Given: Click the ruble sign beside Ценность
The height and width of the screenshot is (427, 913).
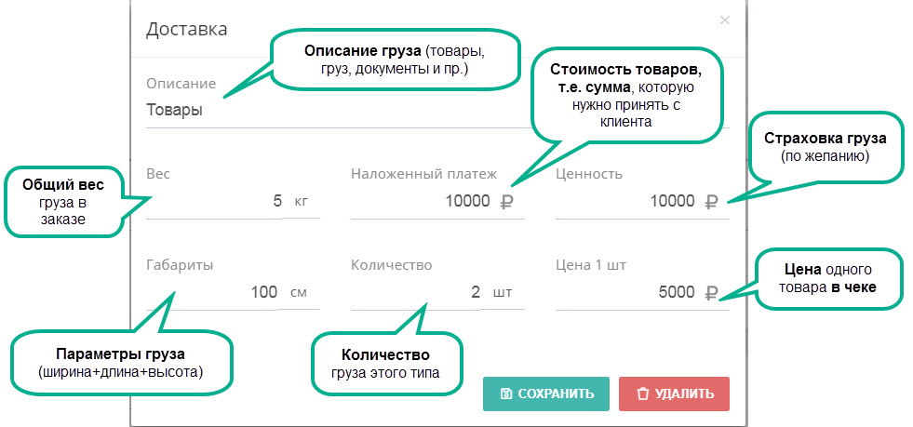Looking at the screenshot, I should coord(712,201).
